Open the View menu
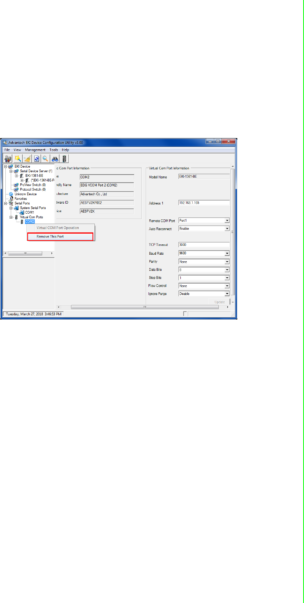This screenshot has height=603, width=304. tap(17, 150)
